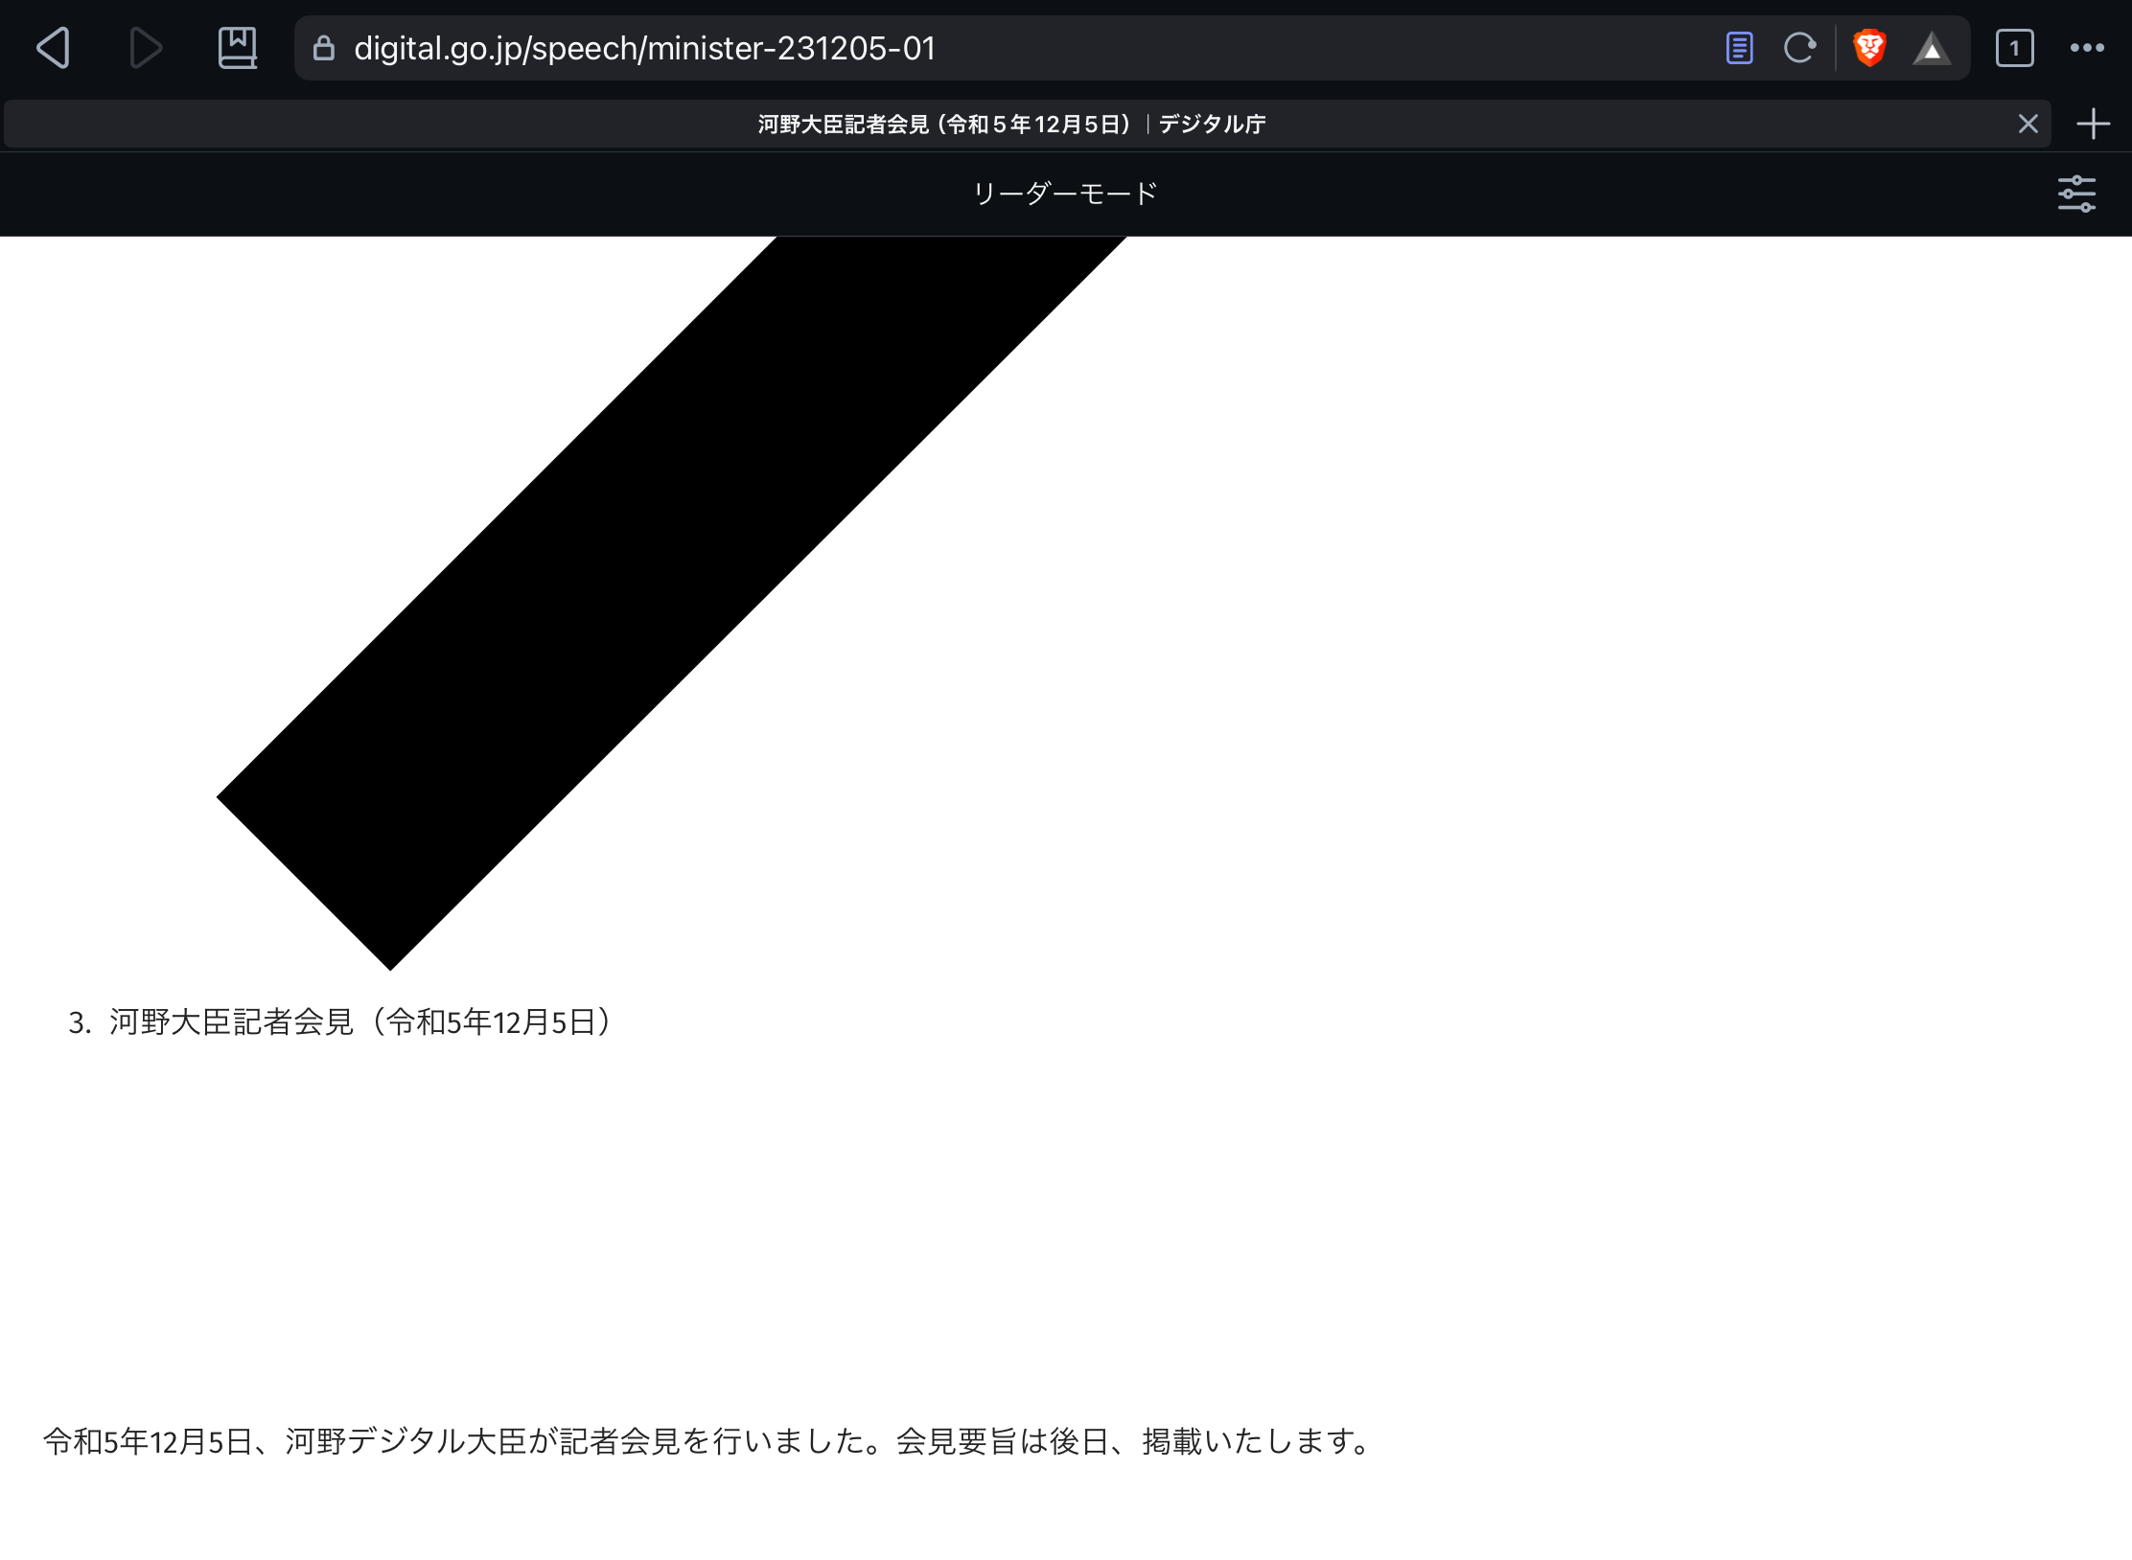Viewport: 2132px width, 1560px height.
Task: Click the padlock site security icon
Action: pos(324,48)
